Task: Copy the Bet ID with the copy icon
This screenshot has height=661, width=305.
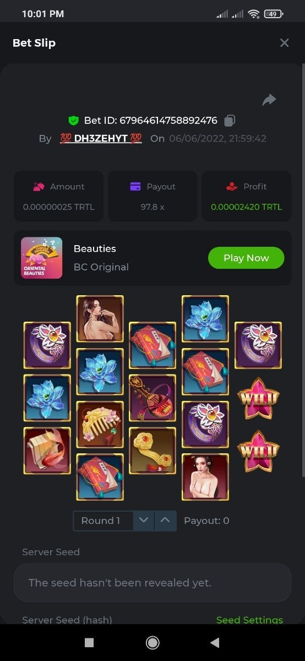Action: click(230, 120)
